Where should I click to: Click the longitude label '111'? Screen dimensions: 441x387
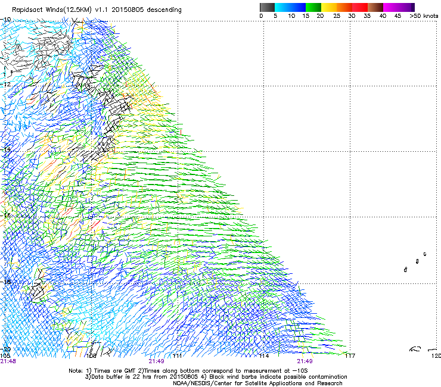click(x=177, y=356)
